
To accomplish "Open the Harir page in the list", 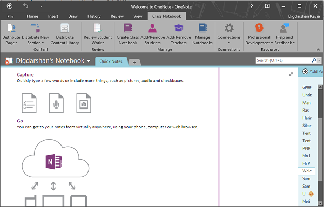I will click(307, 118).
